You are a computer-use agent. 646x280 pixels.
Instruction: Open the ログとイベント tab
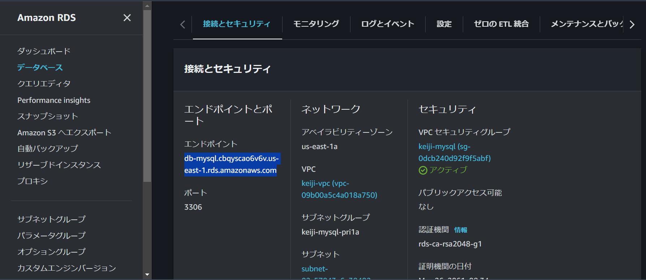tap(388, 24)
